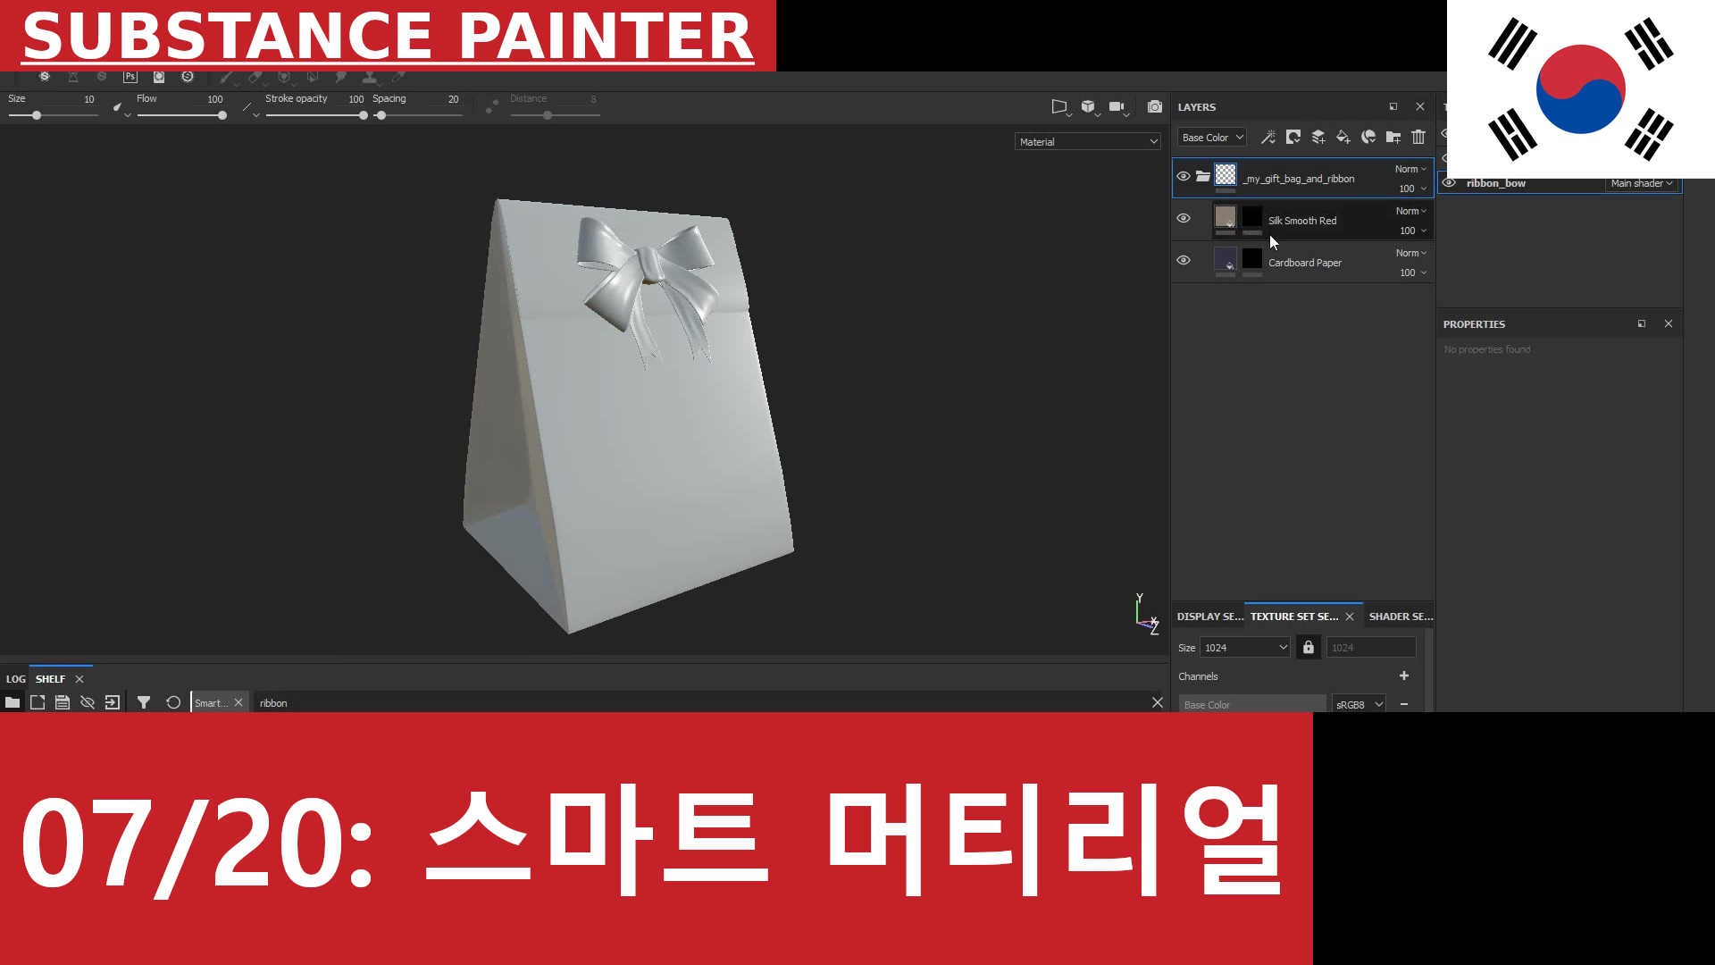Click the camera screenshot icon above viewport
This screenshot has height=965, width=1715.
tap(1155, 106)
